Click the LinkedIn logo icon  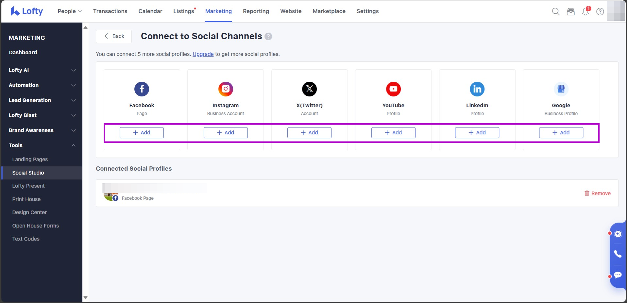pos(477,89)
